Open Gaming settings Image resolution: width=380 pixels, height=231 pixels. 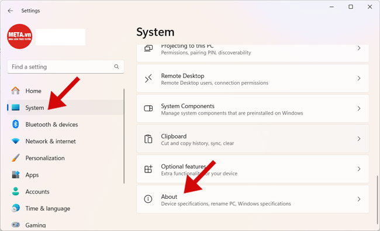pos(65,225)
